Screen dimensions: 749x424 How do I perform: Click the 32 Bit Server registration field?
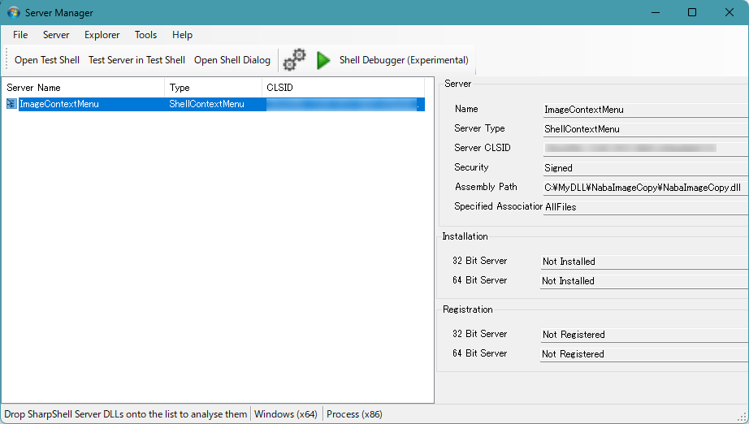click(x=643, y=335)
